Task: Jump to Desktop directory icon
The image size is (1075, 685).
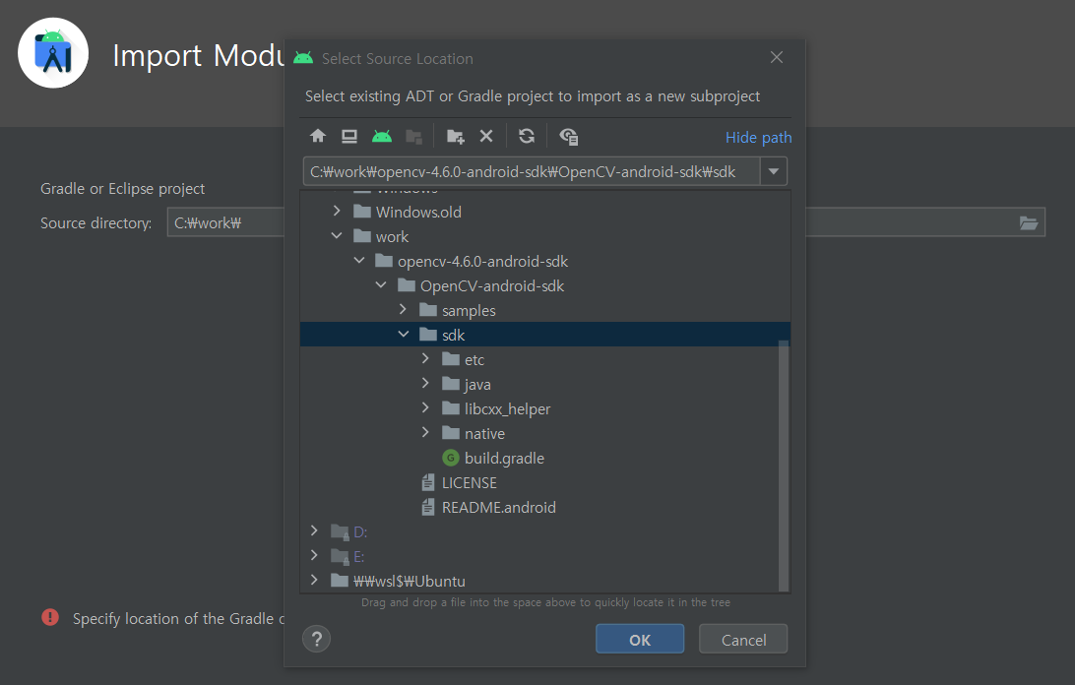Action: click(348, 136)
